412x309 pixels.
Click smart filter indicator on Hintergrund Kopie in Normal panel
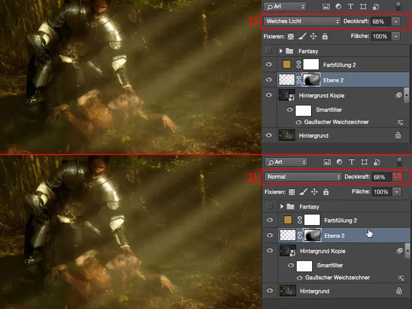pos(400,251)
